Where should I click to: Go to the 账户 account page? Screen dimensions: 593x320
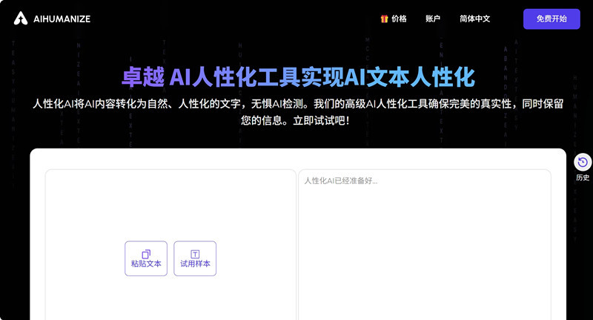click(x=433, y=19)
